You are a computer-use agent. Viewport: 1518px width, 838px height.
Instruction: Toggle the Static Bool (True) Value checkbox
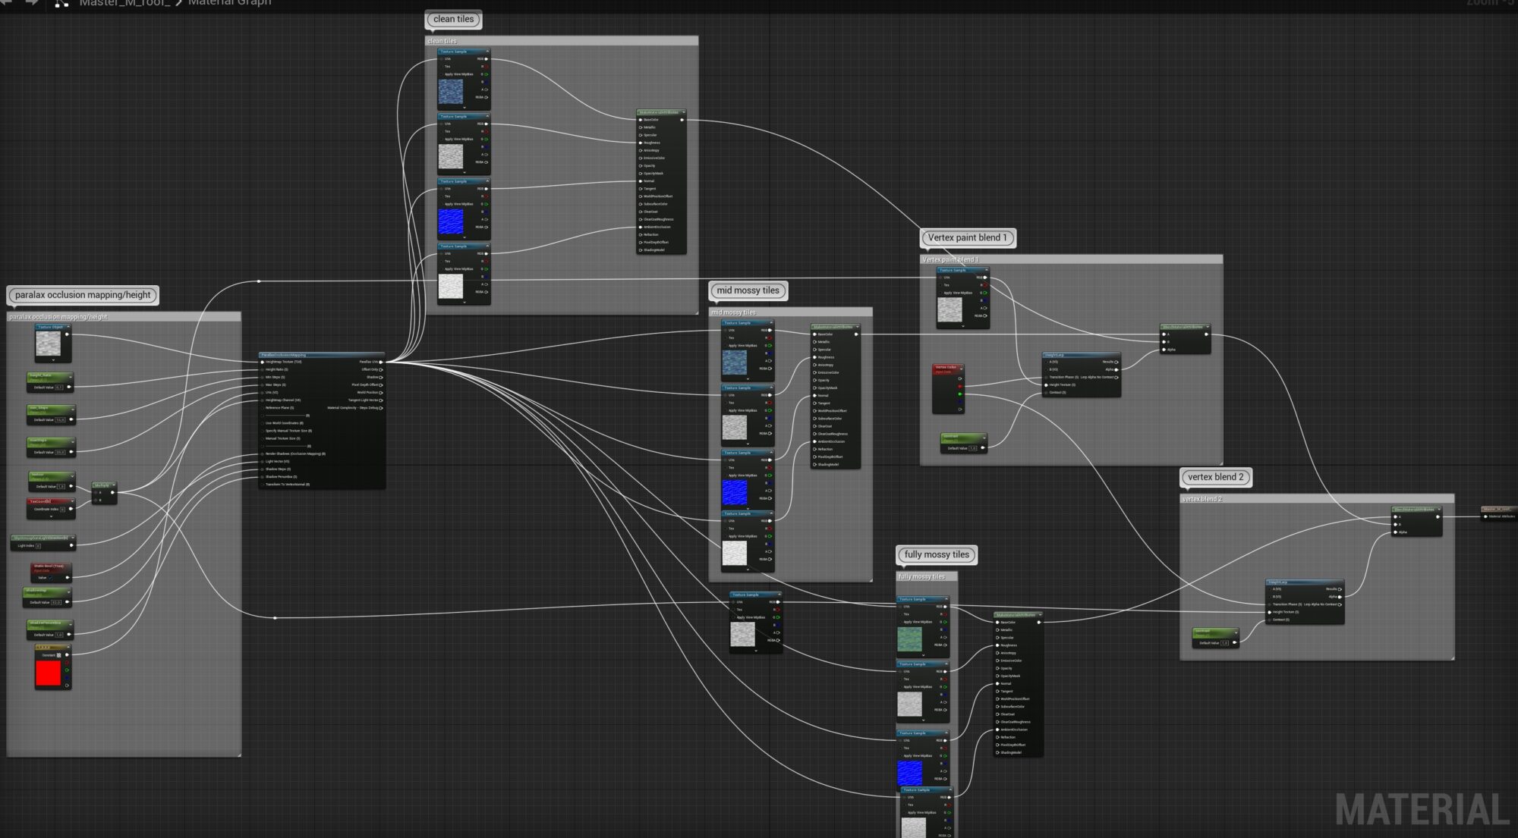coord(51,578)
